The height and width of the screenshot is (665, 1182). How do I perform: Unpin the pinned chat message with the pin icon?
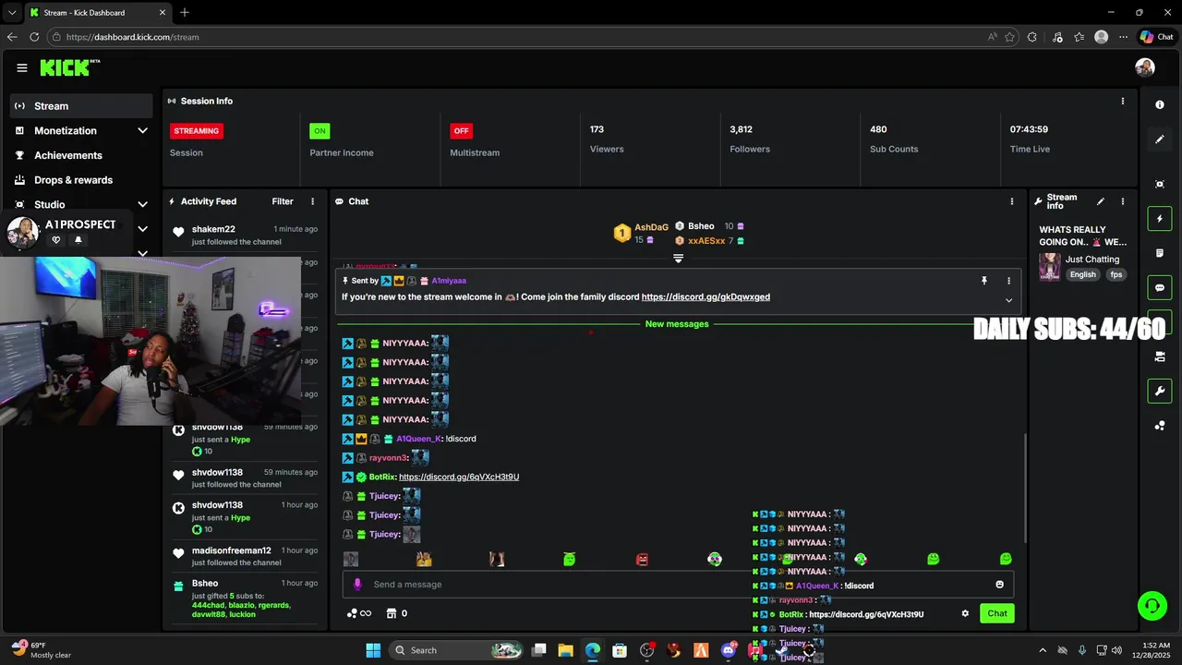tap(984, 281)
